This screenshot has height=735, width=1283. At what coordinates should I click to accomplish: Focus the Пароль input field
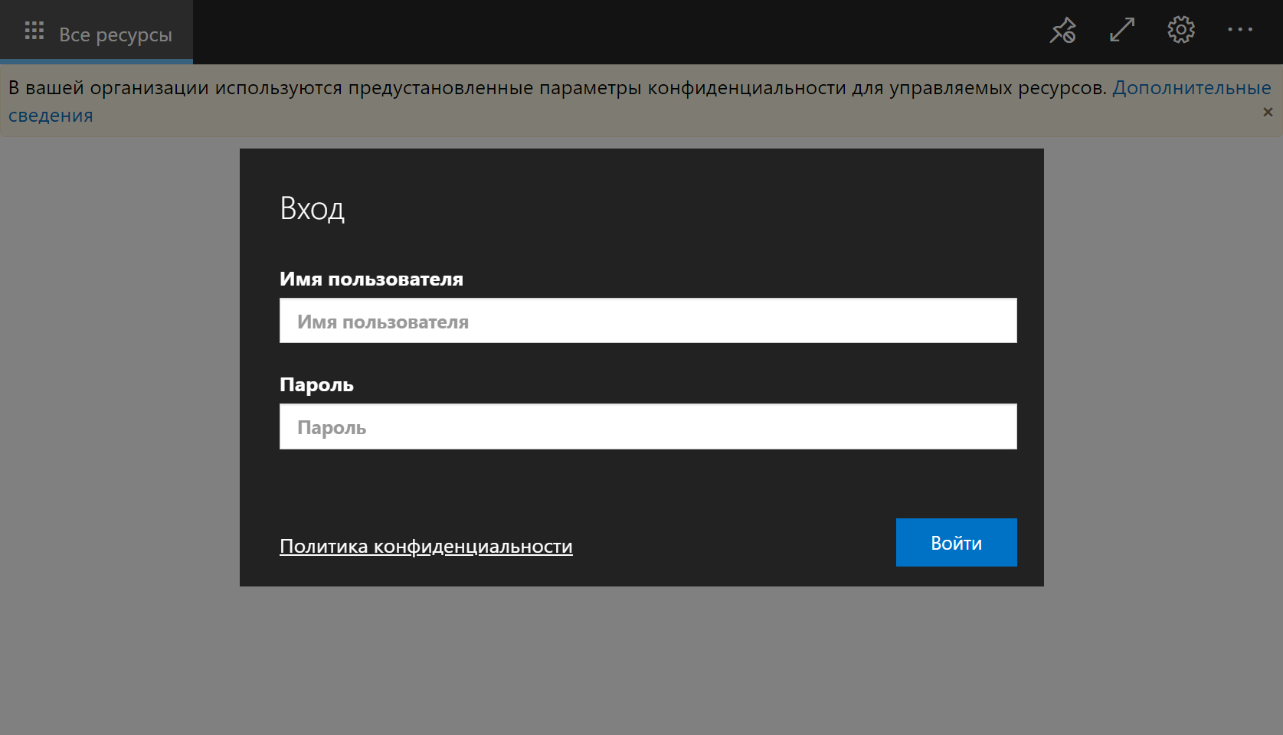[647, 426]
